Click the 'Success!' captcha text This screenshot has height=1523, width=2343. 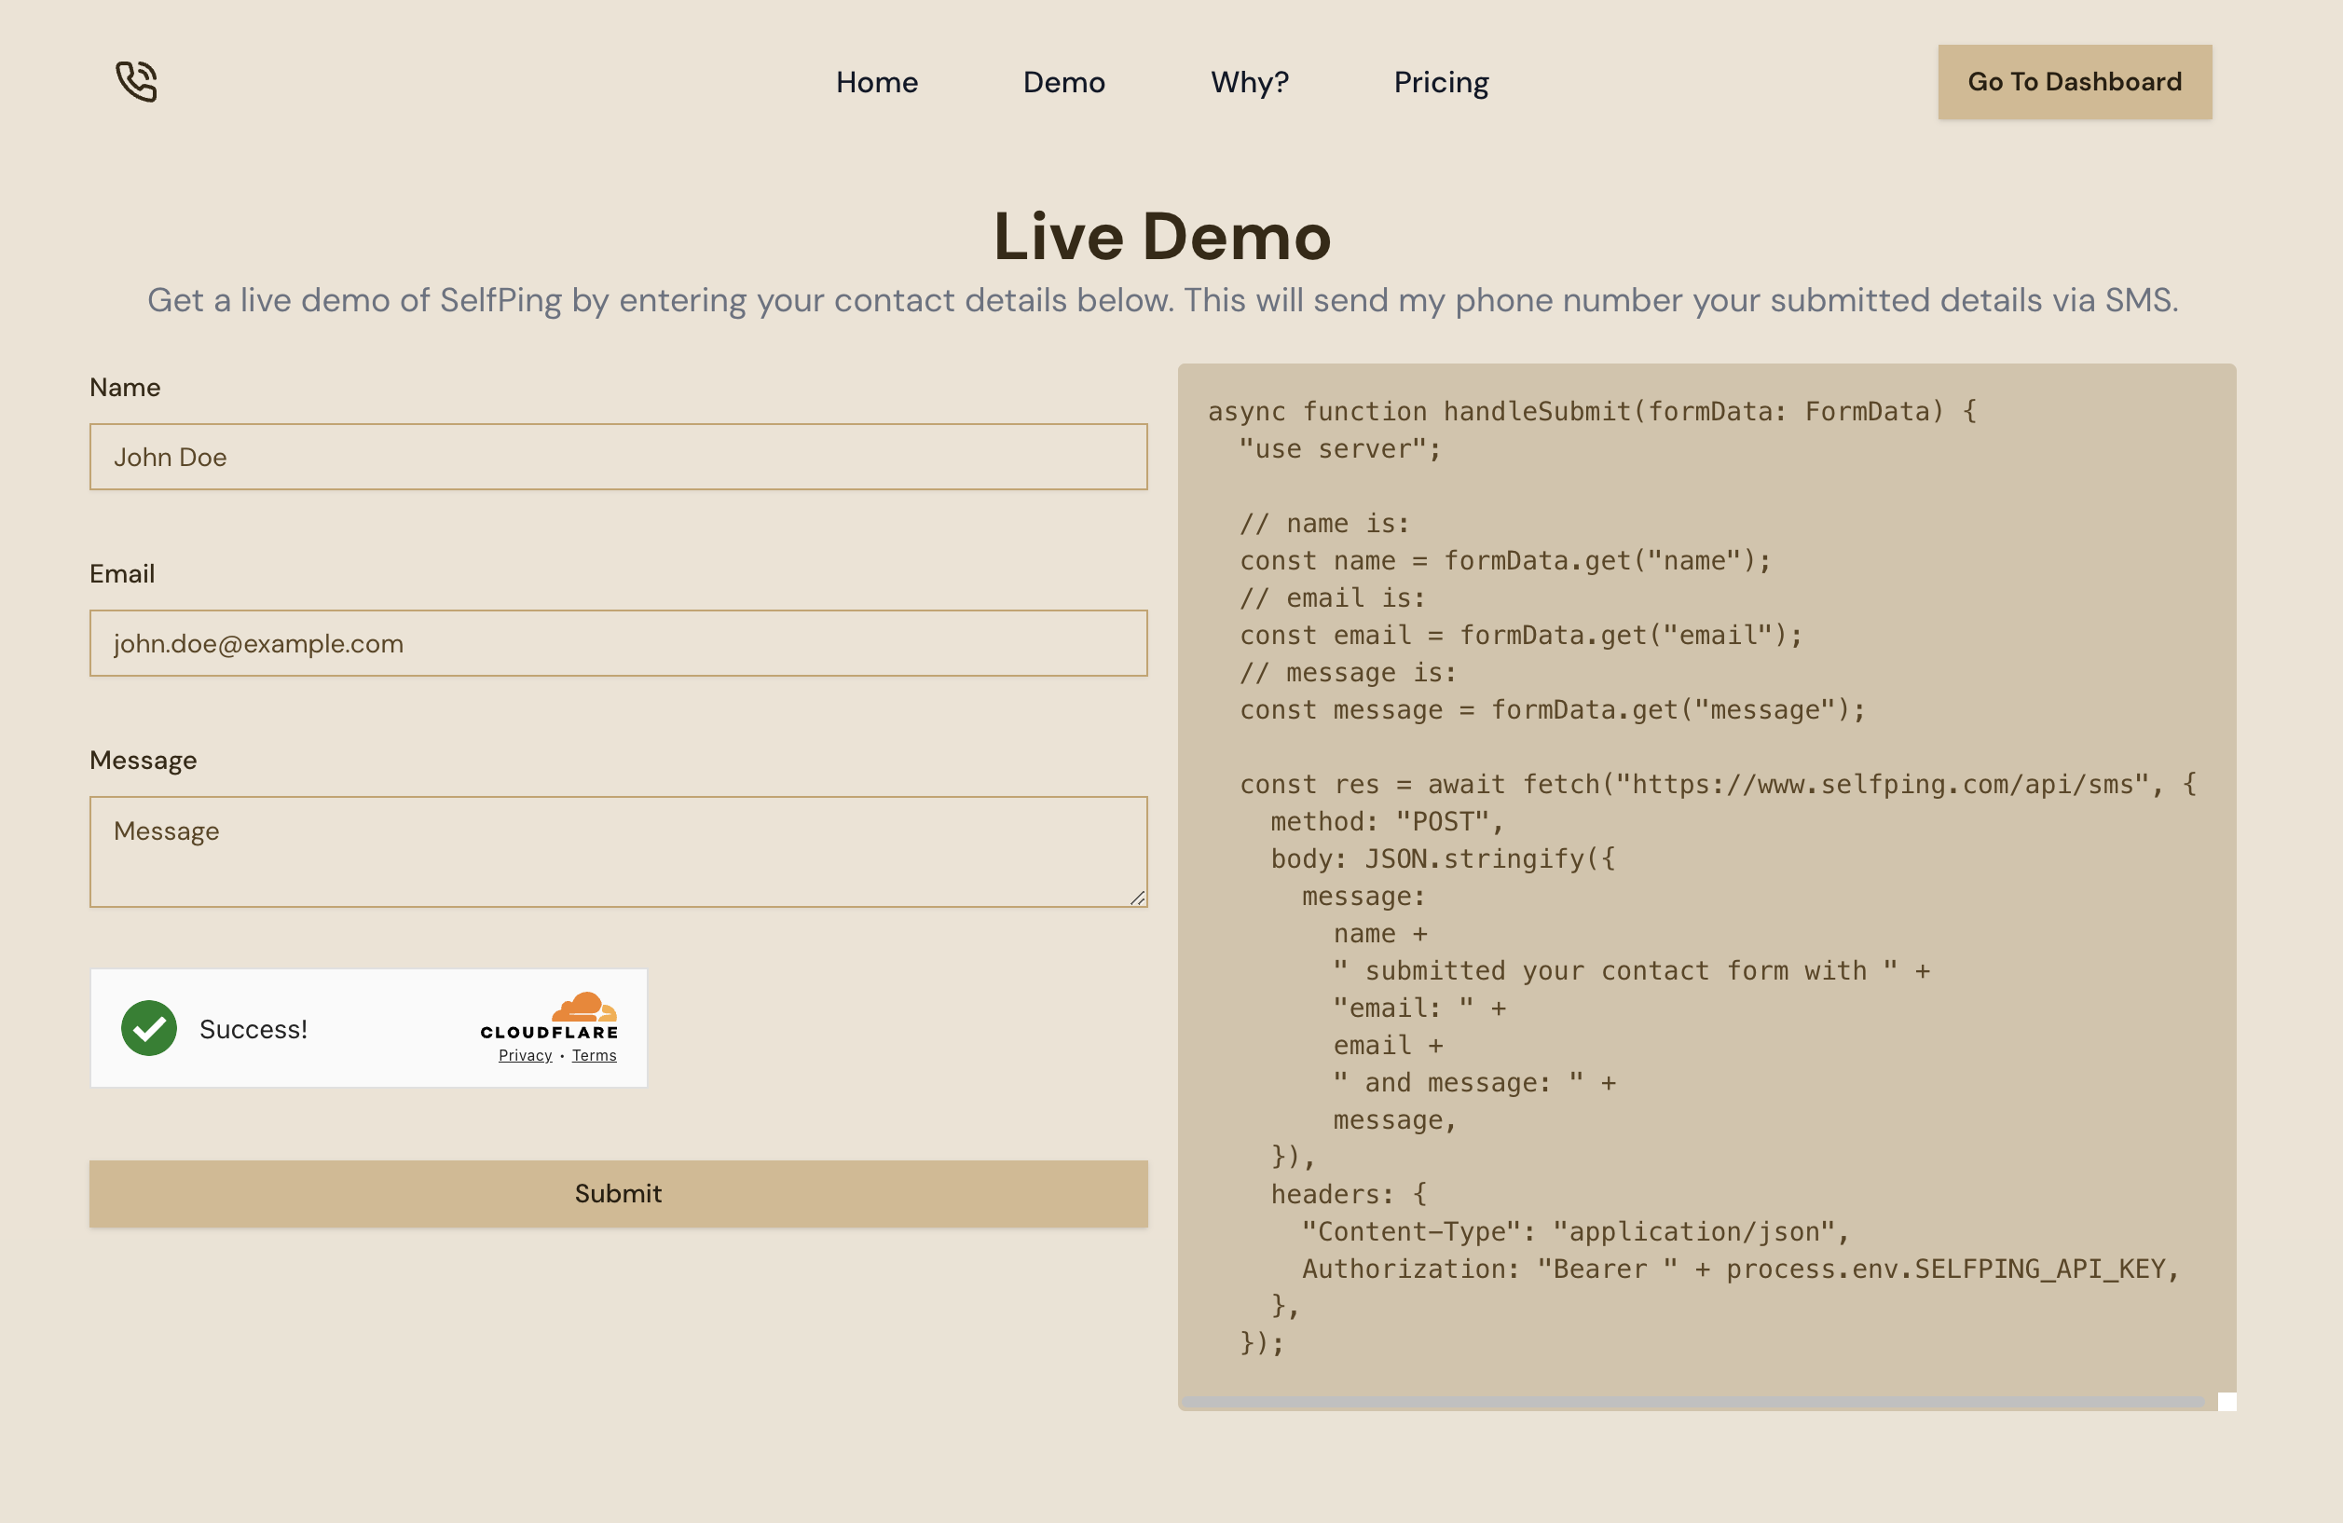tap(253, 1029)
